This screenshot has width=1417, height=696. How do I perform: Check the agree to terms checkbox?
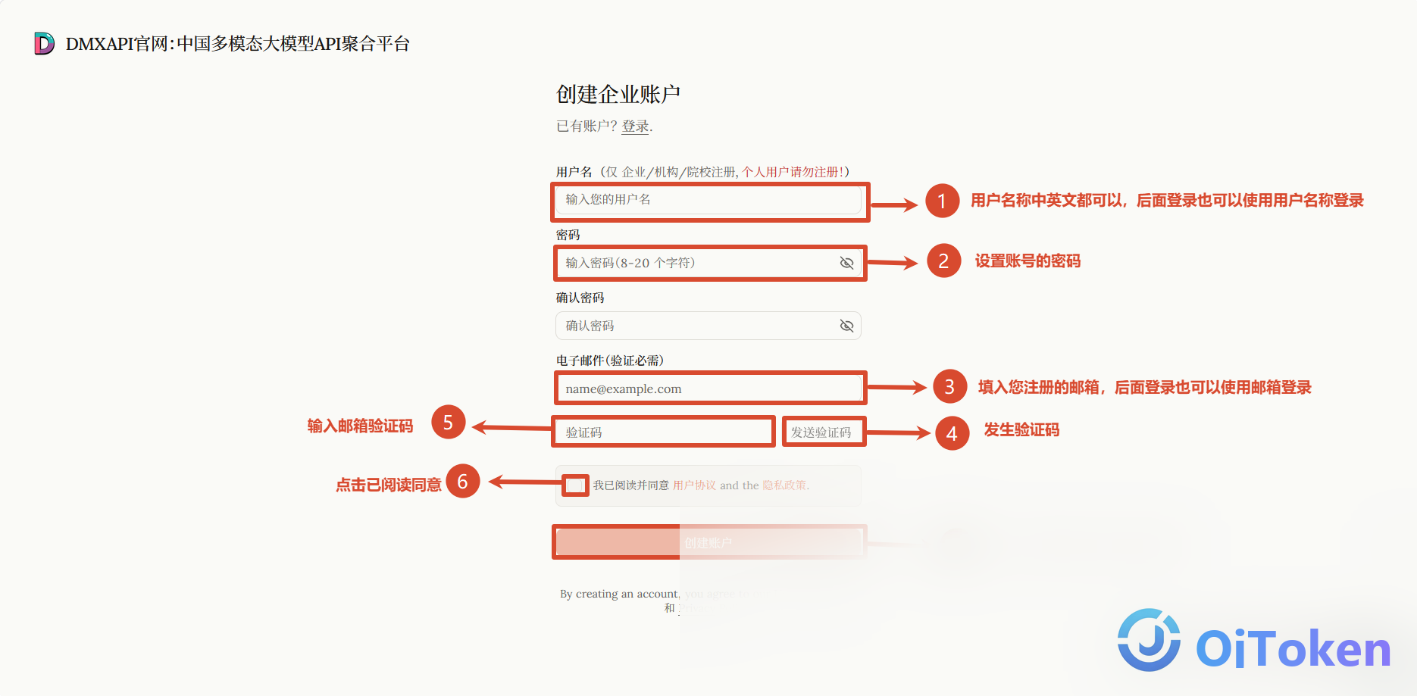point(575,485)
